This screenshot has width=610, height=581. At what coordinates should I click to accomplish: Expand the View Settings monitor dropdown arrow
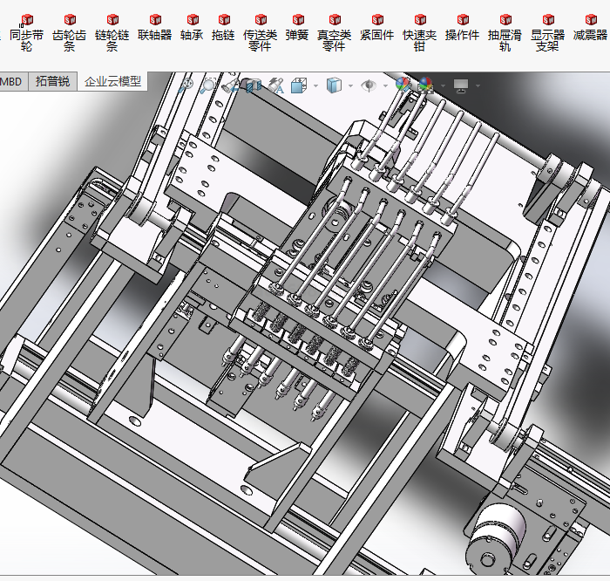click(478, 85)
